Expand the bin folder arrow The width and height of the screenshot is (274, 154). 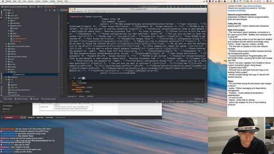click(x=9, y=21)
